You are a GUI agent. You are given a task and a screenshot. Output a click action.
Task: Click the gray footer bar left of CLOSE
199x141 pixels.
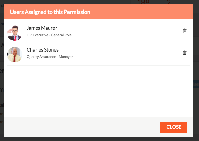pos(82,127)
